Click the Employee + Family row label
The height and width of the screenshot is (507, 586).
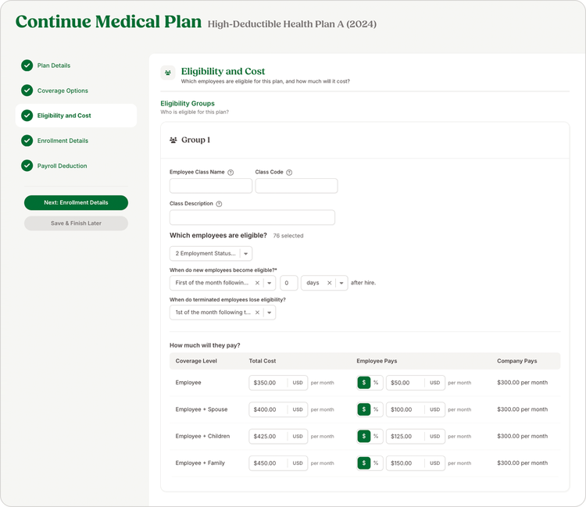pyautogui.click(x=200, y=463)
